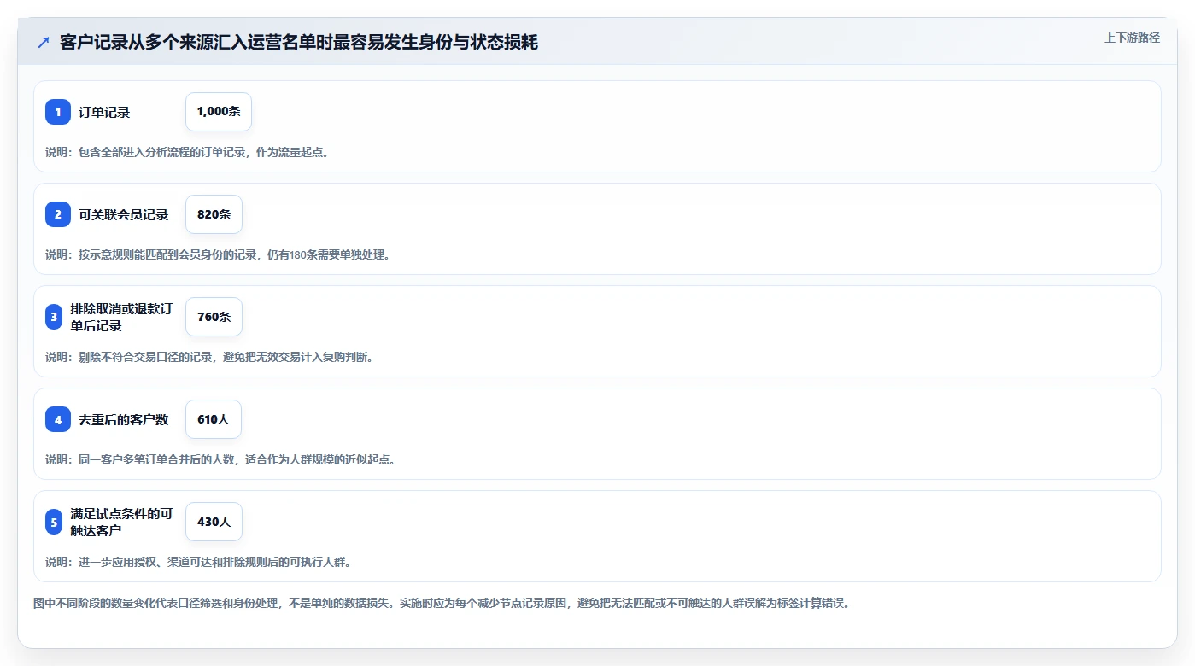The height and width of the screenshot is (666, 1195).
Task: Click the note 进一步应用授权、渠道可达和排除规则
Action: point(198,562)
